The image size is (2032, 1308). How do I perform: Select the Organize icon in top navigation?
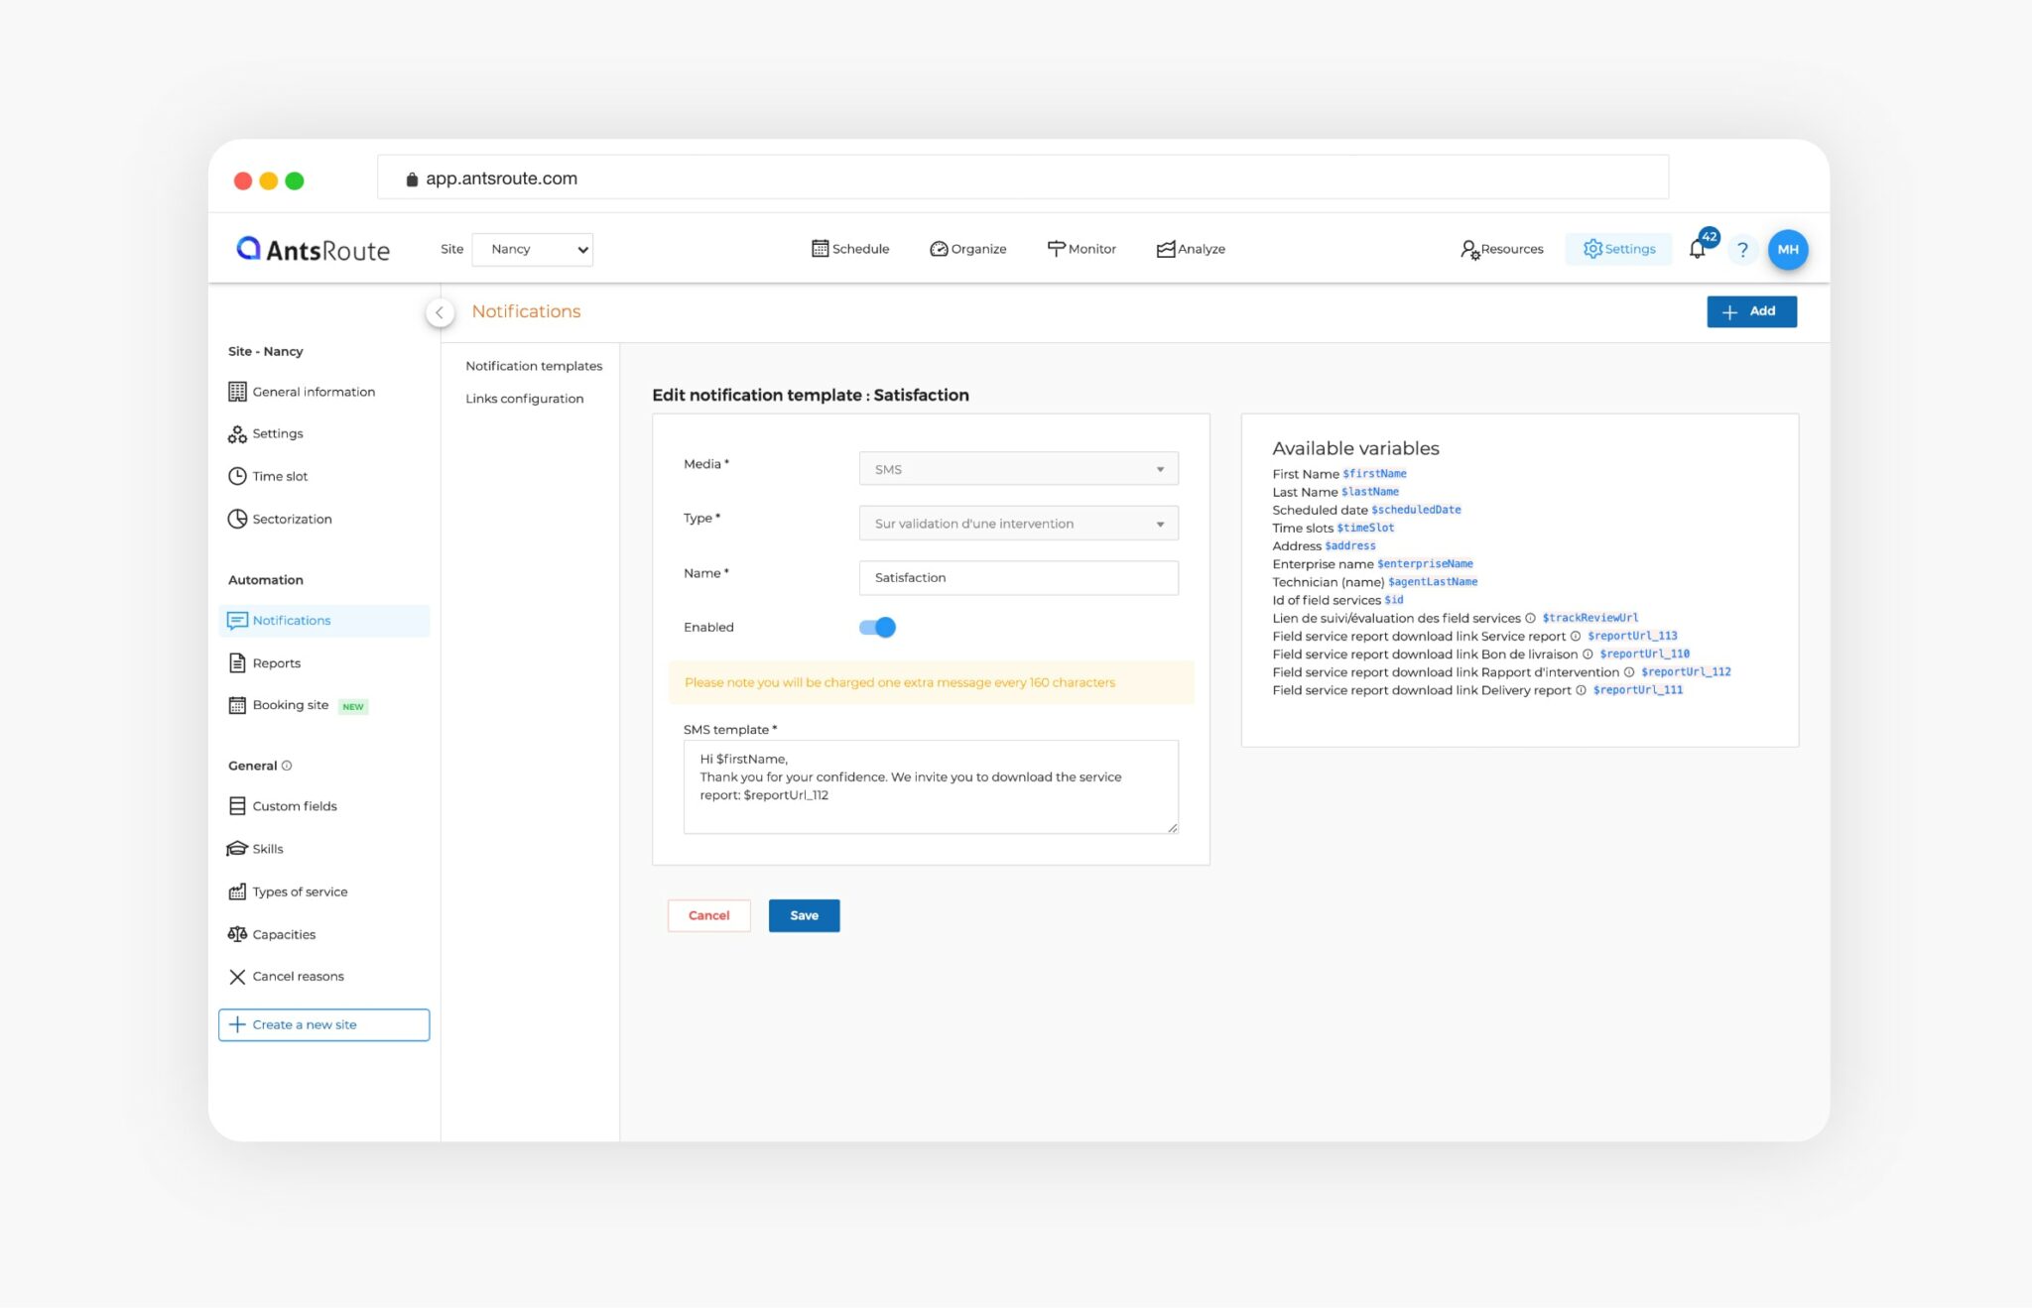pos(967,249)
